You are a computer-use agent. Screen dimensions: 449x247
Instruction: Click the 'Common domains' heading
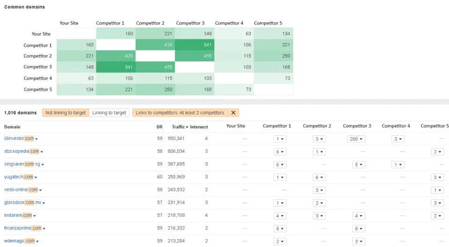(25, 7)
